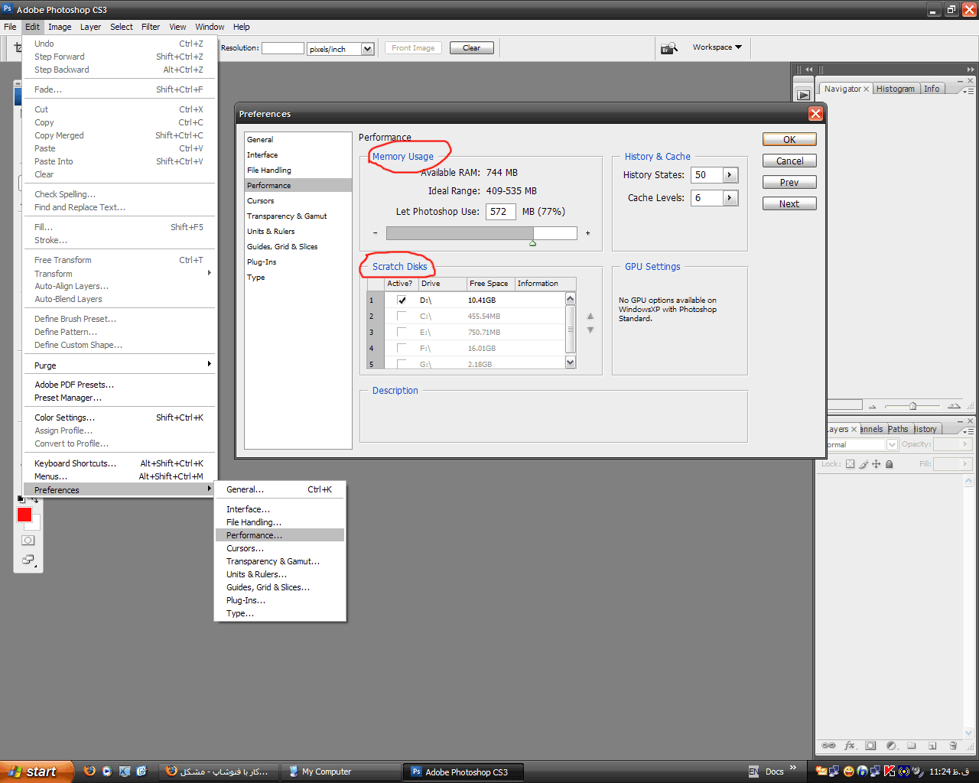This screenshot has height=783, width=979.
Task: Click the History States value field
Action: click(x=707, y=175)
